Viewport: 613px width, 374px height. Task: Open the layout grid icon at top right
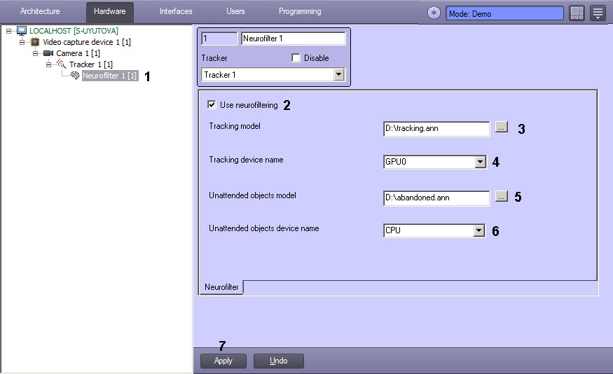click(x=577, y=13)
